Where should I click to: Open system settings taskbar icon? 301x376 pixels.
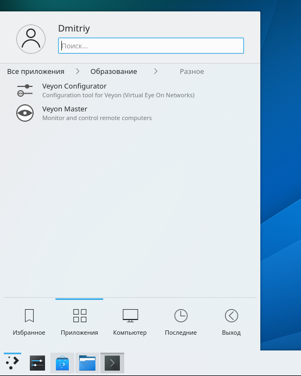tap(37, 363)
